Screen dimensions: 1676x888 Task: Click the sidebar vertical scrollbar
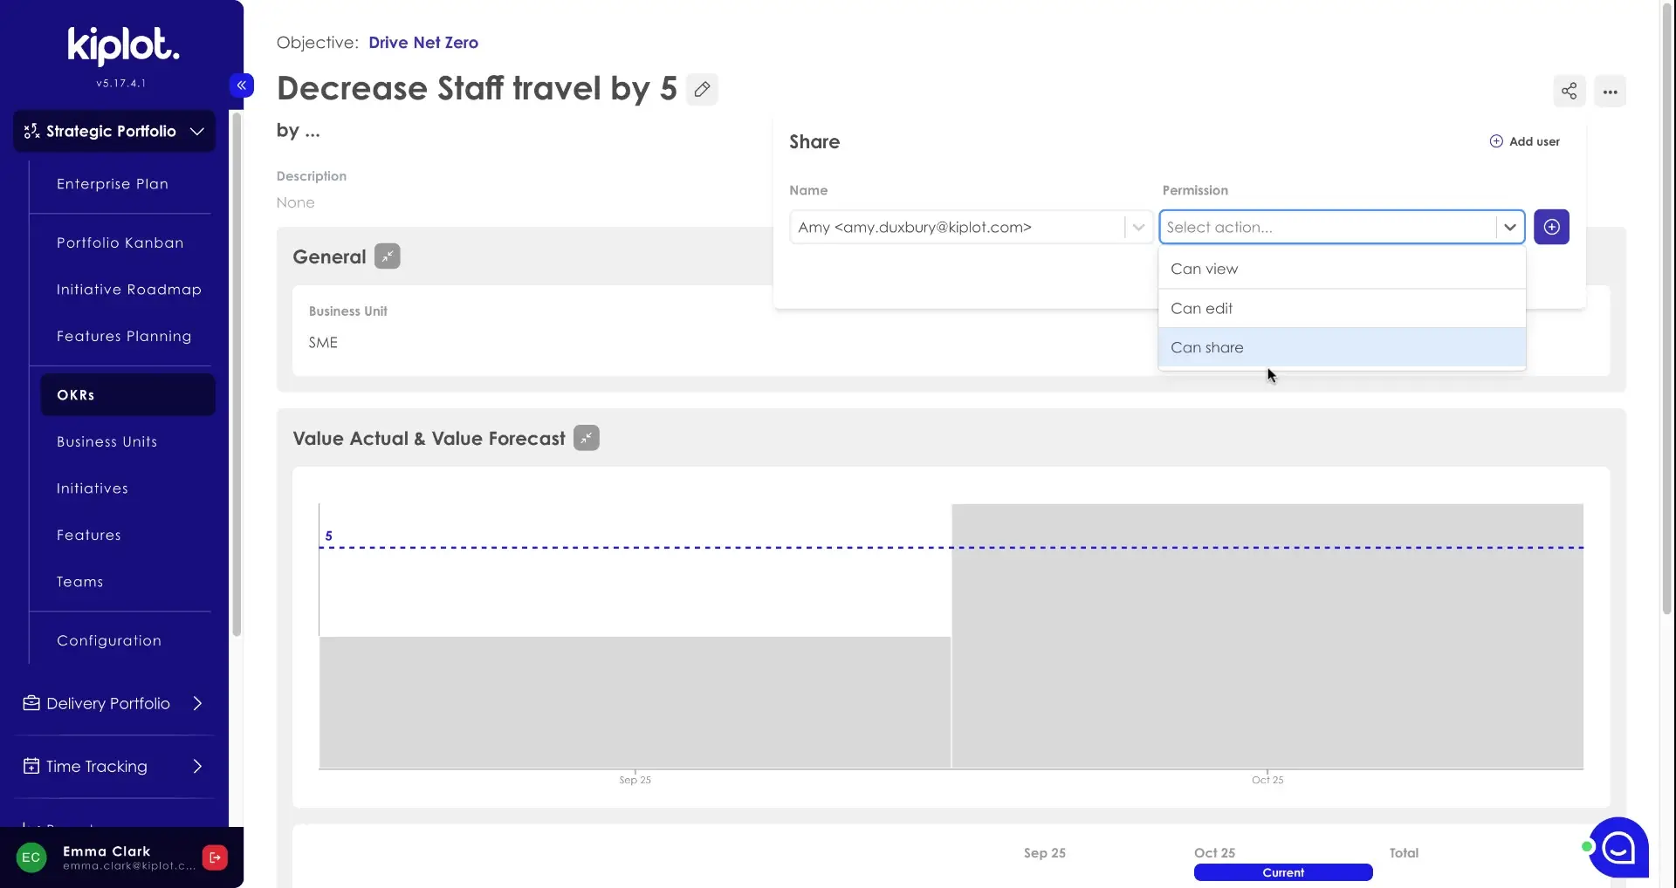(236, 375)
